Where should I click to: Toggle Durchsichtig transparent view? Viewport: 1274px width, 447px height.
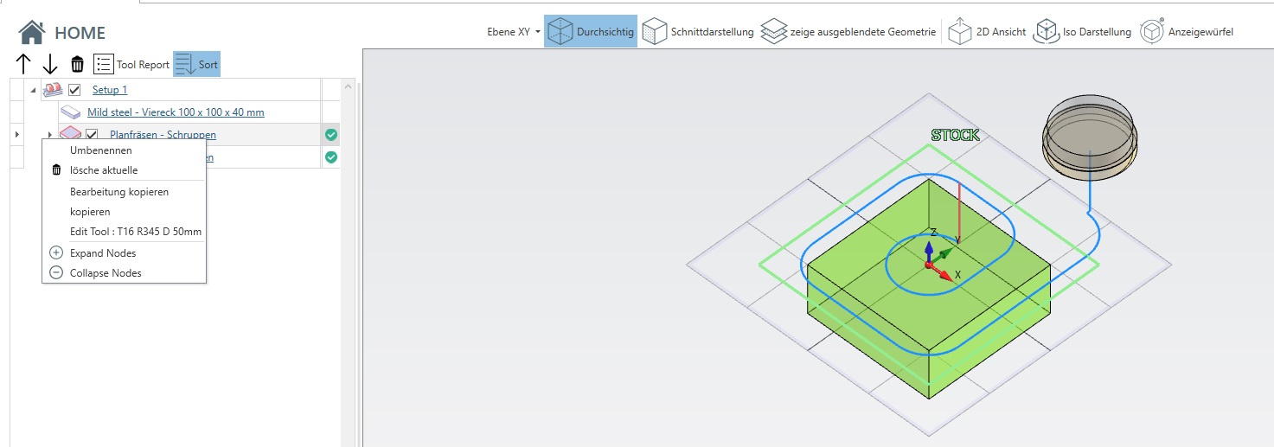[x=591, y=32]
